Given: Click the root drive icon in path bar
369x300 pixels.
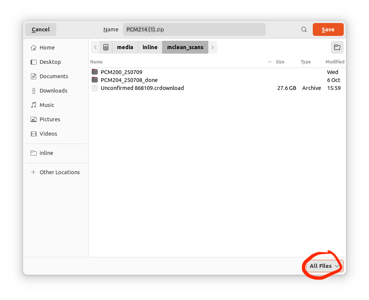Looking at the screenshot, I should (x=106, y=47).
